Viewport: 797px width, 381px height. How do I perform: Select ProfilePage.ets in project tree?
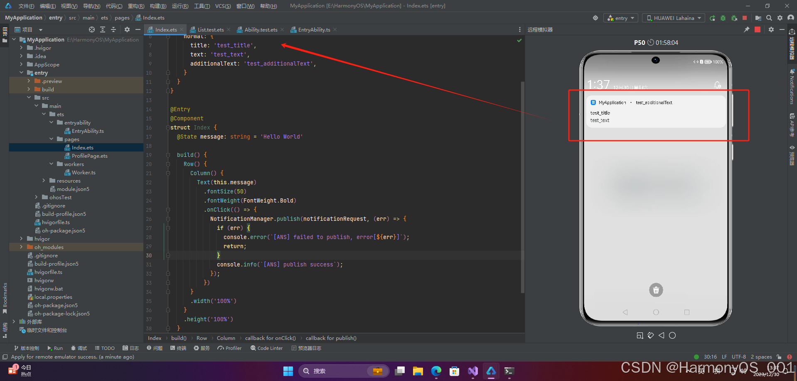(89, 156)
